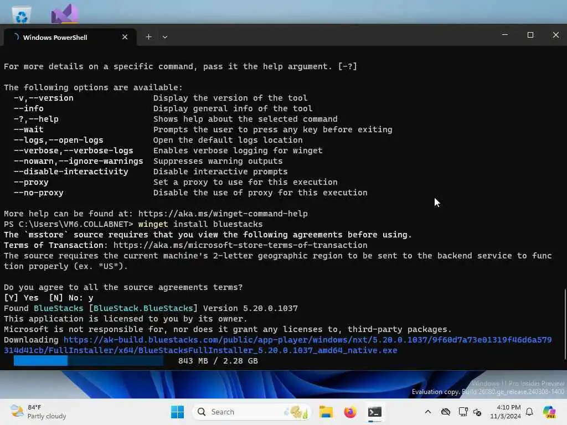567x425 pixels.
Task: Open the Windows Start menu
Action: coord(177,412)
